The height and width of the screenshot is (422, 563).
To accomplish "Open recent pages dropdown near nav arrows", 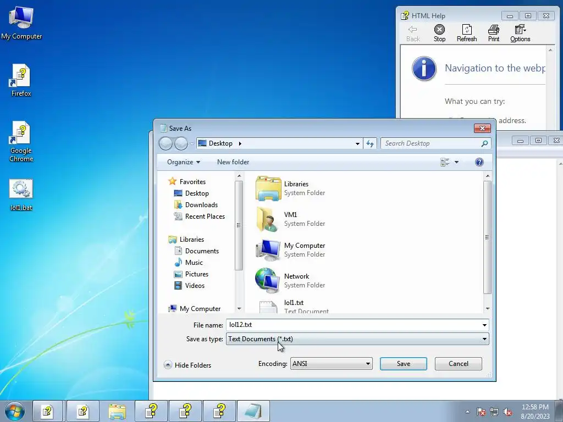I will [192, 143].
